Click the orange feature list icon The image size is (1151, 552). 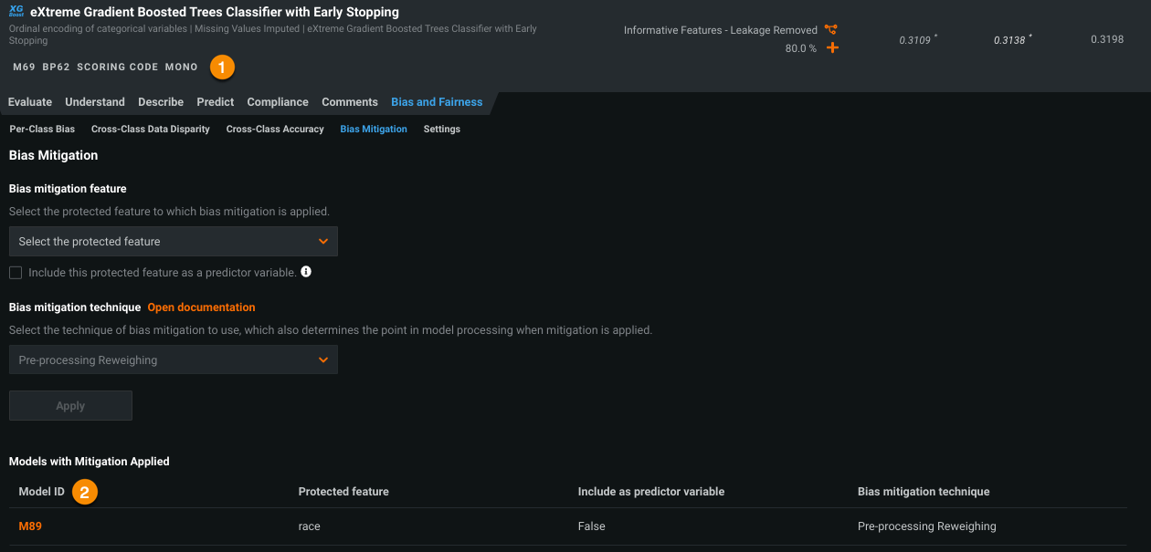coord(830,30)
